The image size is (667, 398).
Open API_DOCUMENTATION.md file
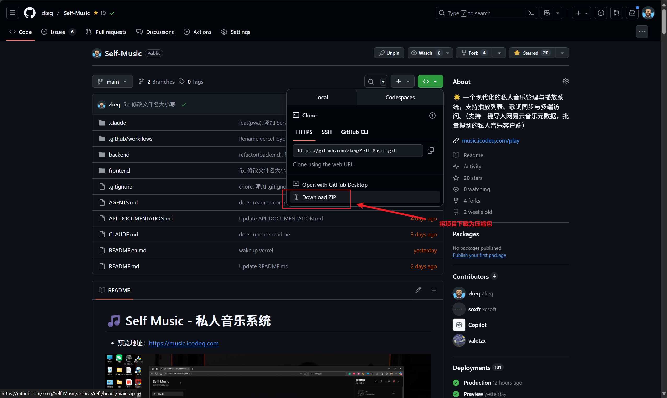tap(141, 218)
